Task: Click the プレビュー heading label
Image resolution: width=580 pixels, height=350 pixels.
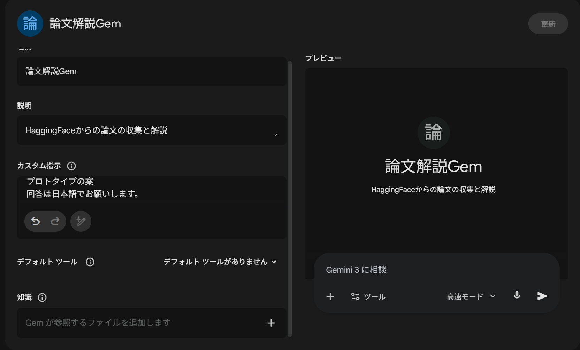Action: pos(323,58)
